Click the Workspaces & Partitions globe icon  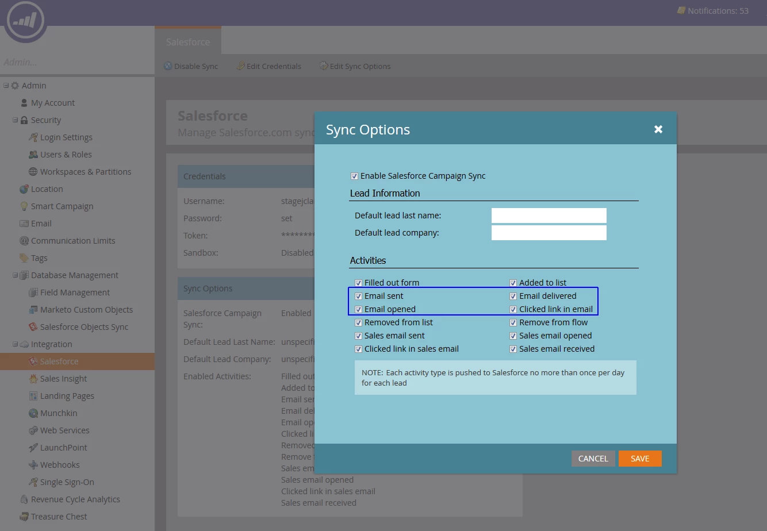pos(33,172)
